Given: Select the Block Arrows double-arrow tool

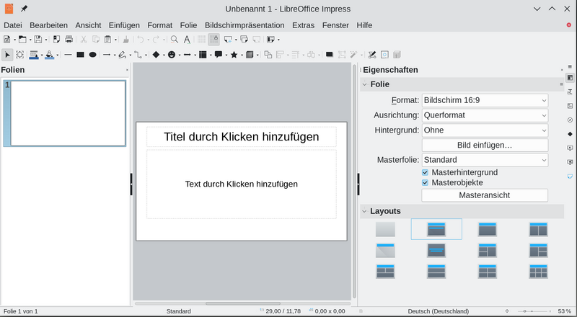Looking at the screenshot, I should coord(188,55).
